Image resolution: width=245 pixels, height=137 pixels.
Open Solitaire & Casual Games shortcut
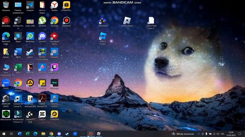[x=18, y=101]
